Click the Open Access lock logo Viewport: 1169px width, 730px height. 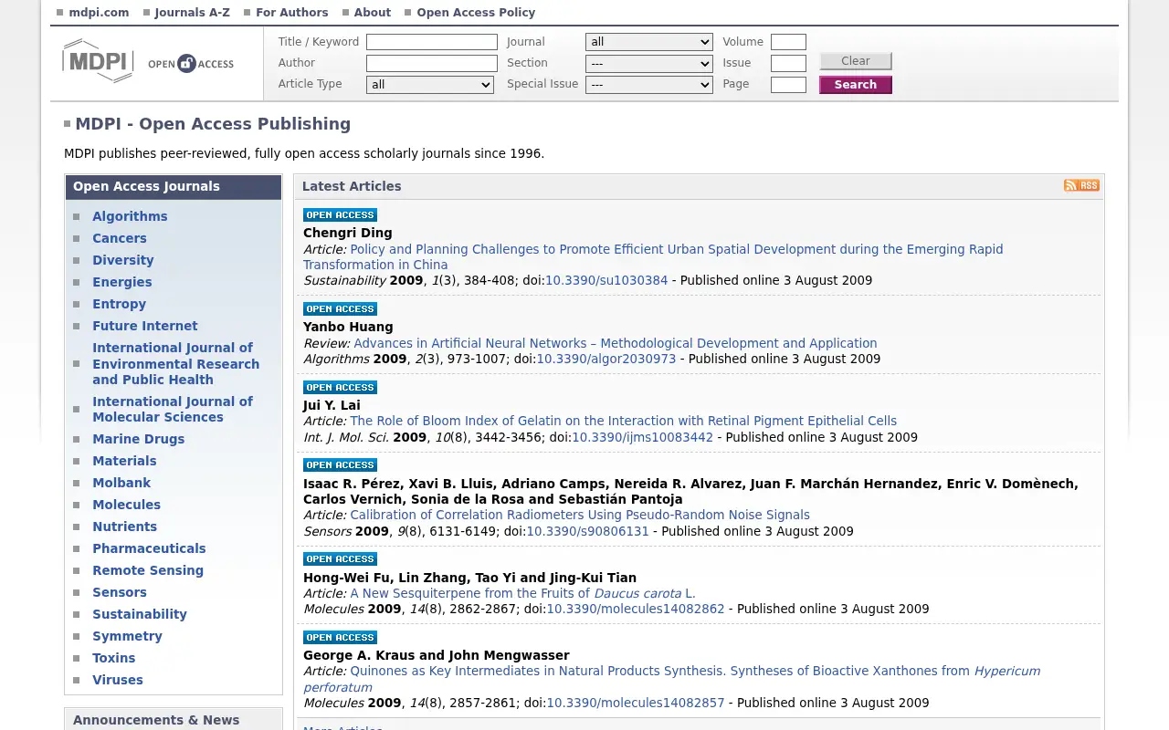[191, 63]
